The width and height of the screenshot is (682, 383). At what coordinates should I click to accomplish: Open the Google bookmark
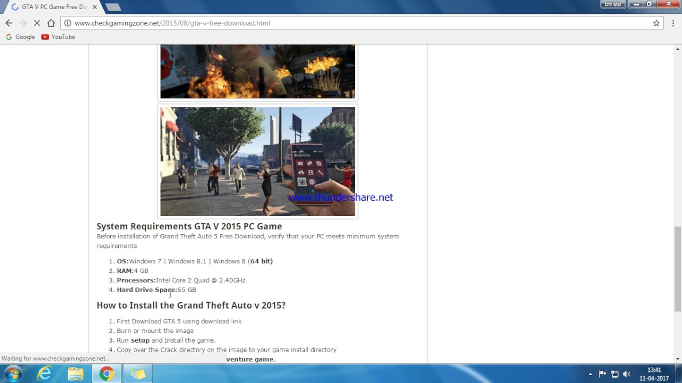click(20, 37)
